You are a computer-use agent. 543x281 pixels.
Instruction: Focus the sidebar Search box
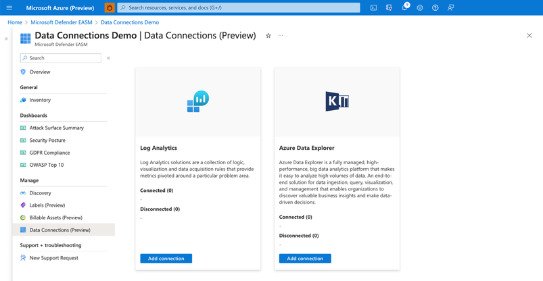pos(61,58)
